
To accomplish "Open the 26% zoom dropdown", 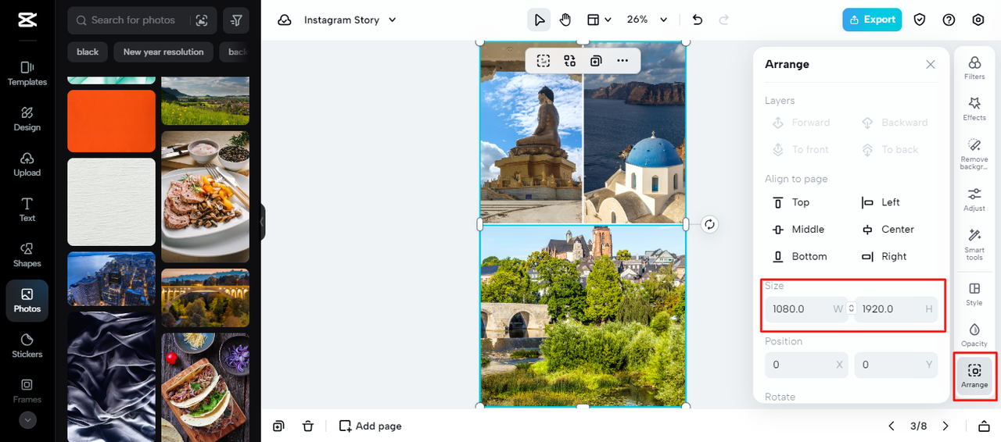I will [x=648, y=20].
